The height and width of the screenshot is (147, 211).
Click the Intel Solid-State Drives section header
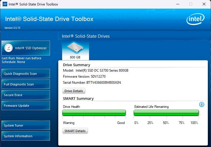86,36
